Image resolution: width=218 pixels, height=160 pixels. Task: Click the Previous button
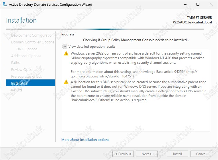[123, 154]
